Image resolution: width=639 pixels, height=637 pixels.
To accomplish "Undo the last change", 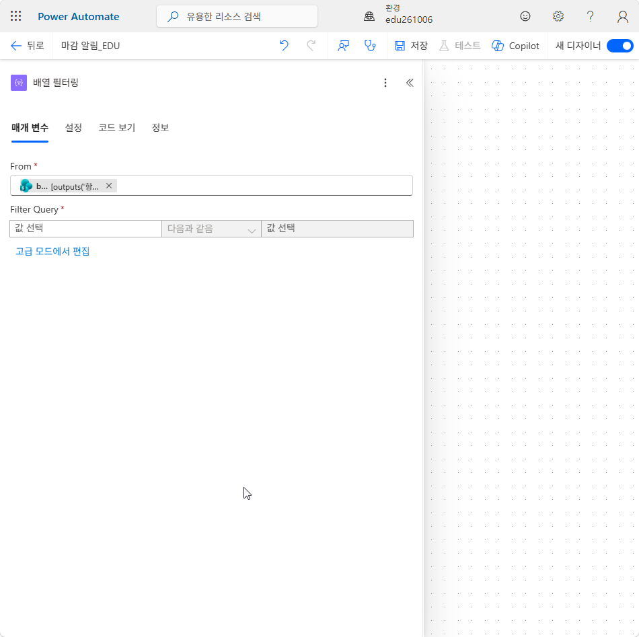I will click(x=284, y=46).
